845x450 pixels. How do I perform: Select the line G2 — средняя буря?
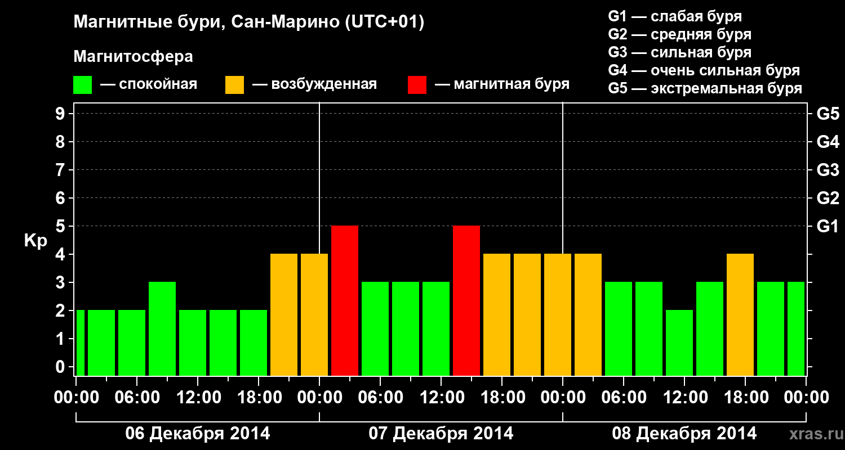(x=680, y=34)
